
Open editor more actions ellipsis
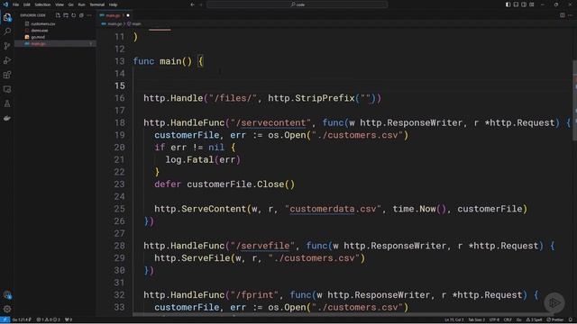pyautogui.click(x=571, y=15)
